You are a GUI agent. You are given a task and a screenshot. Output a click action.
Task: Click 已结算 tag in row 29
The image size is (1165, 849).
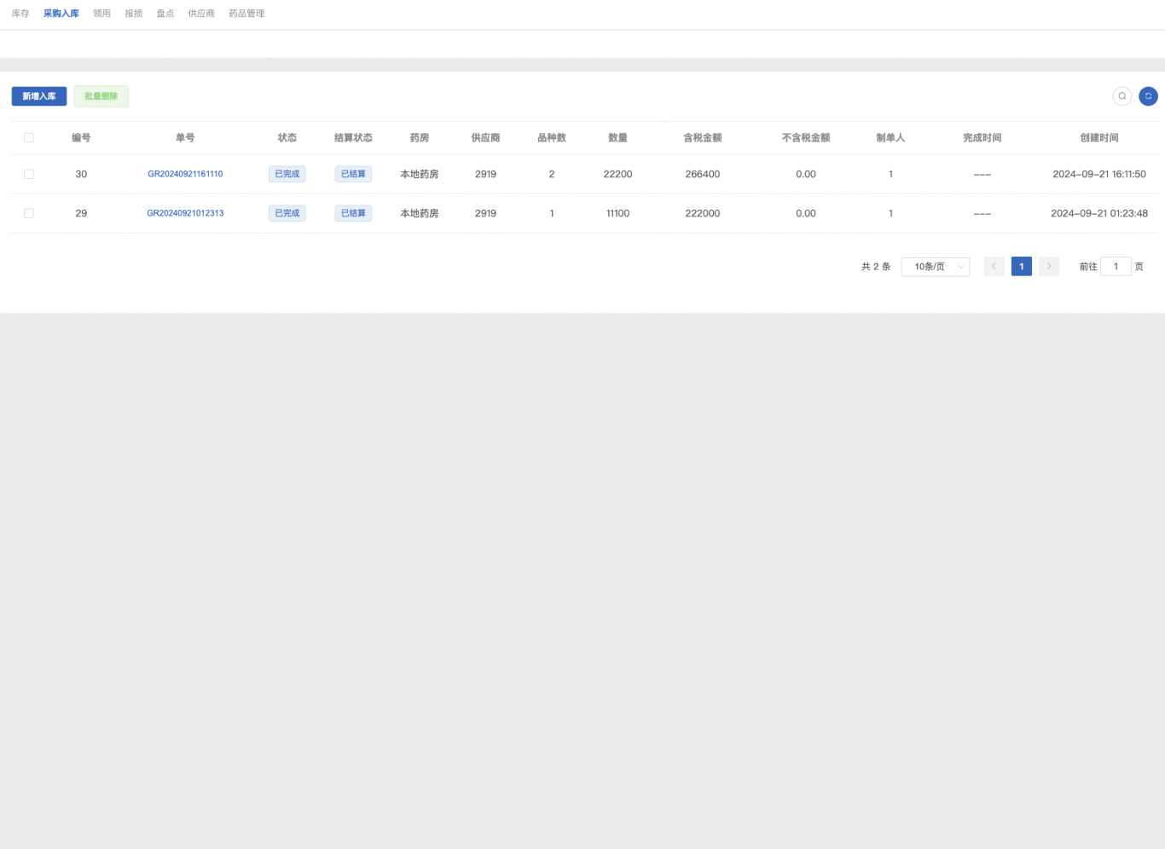point(353,213)
